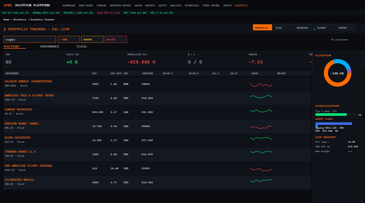Sort by the Invested column header
The width and height of the screenshot is (365, 203).
[x=148, y=73]
